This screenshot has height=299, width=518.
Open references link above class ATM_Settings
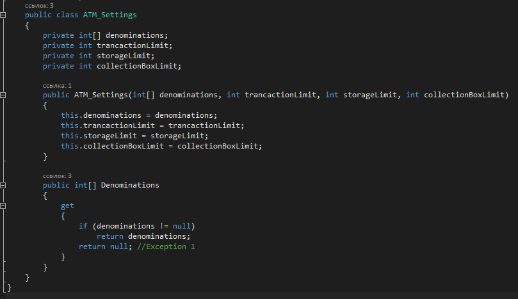[39, 5]
